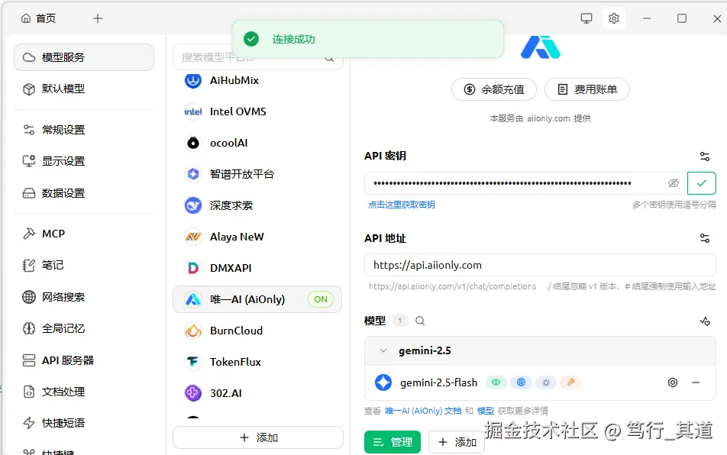Add a model with 添加 button beside 管理

point(457,443)
